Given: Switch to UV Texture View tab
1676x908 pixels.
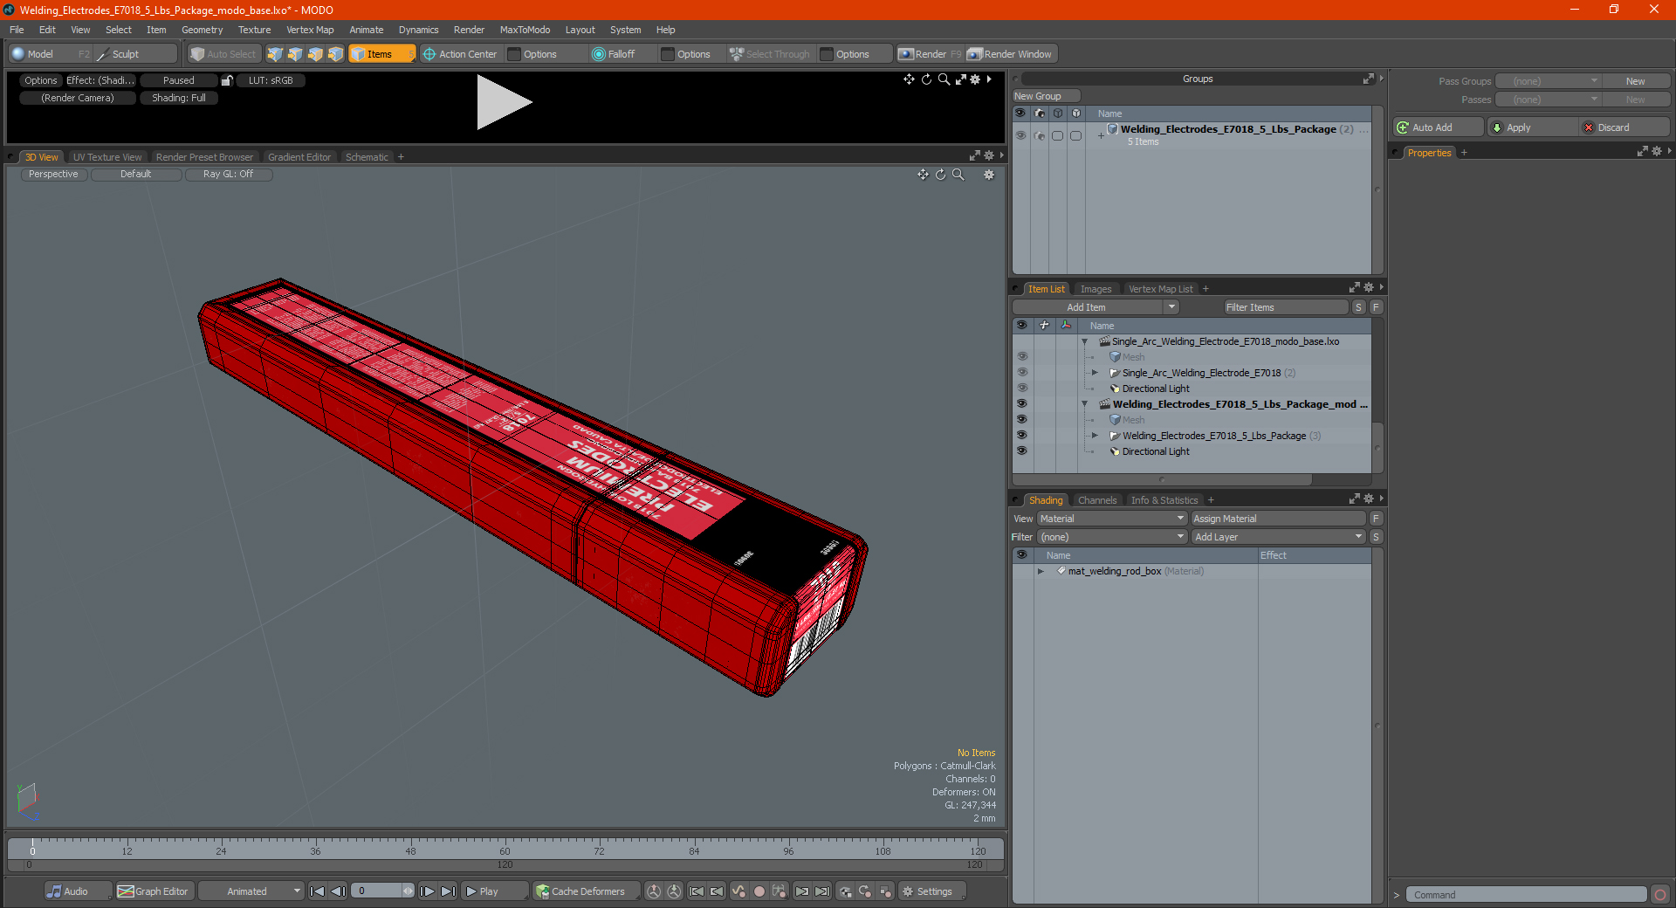Looking at the screenshot, I should [107, 157].
